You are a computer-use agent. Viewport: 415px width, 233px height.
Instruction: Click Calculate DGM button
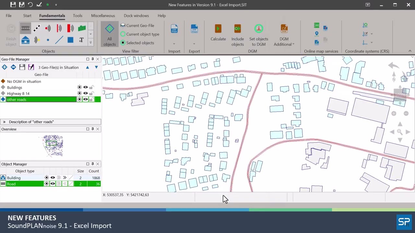(218, 33)
